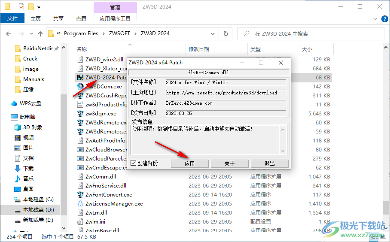Click the Explorer forward arrow
This screenshot has height=242, width=390.
click(21, 34)
